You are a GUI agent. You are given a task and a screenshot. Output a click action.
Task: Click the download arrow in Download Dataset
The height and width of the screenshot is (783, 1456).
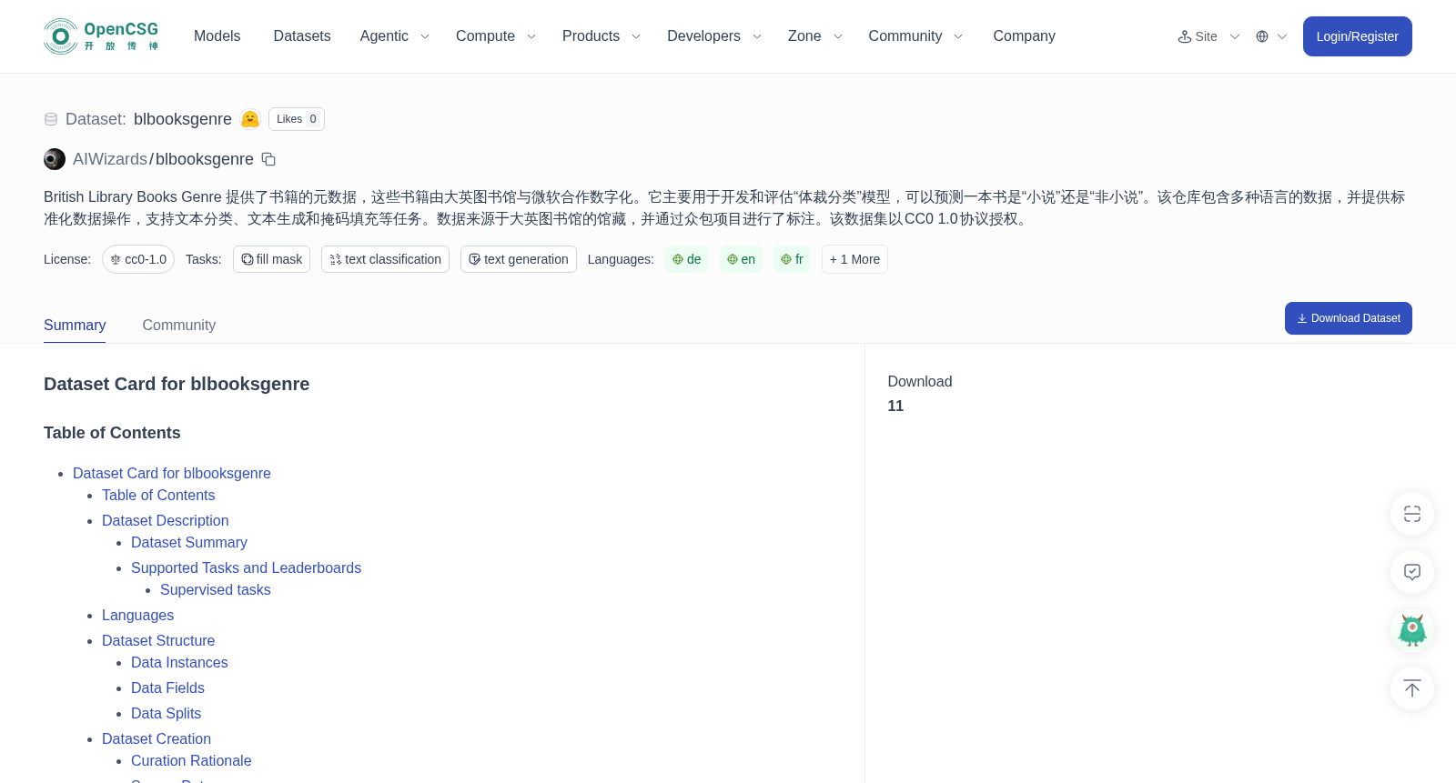[1302, 318]
